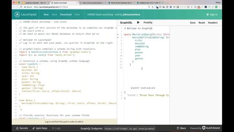The height and width of the screenshot is (132, 234).
Task: Click Fork in Launchpad header
Action: [77, 15]
